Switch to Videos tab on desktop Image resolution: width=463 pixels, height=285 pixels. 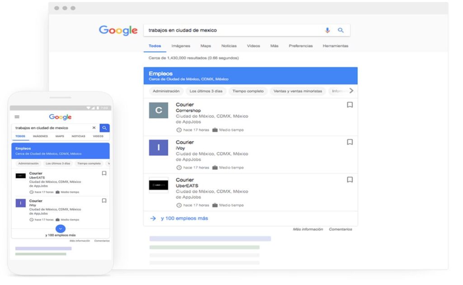coord(253,46)
